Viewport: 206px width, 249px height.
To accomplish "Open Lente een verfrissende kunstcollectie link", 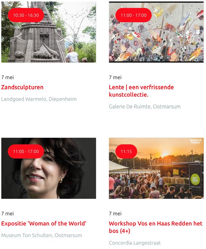I will tap(141, 91).
